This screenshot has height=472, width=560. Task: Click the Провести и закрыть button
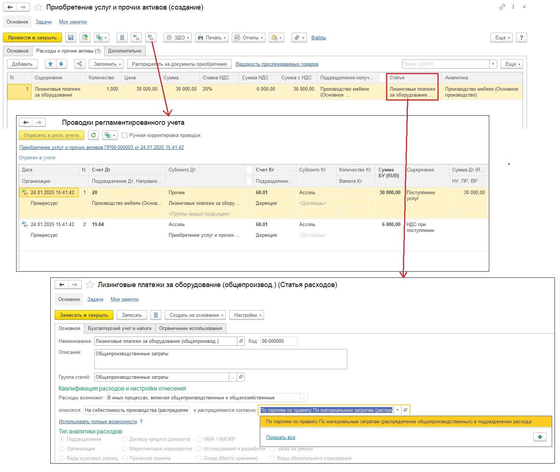pos(32,37)
